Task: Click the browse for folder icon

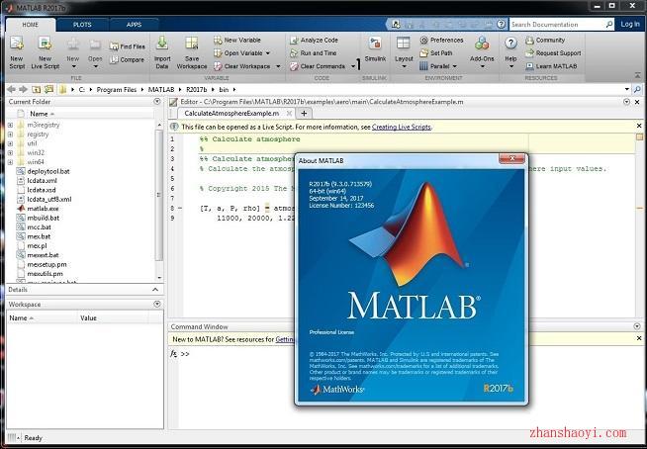Action: (x=49, y=89)
